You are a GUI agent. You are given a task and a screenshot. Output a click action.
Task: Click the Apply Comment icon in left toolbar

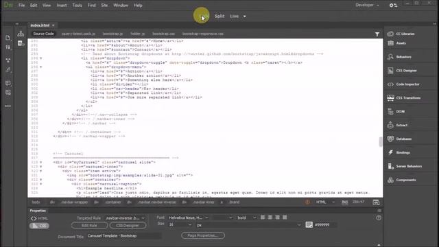click(x=8, y=83)
